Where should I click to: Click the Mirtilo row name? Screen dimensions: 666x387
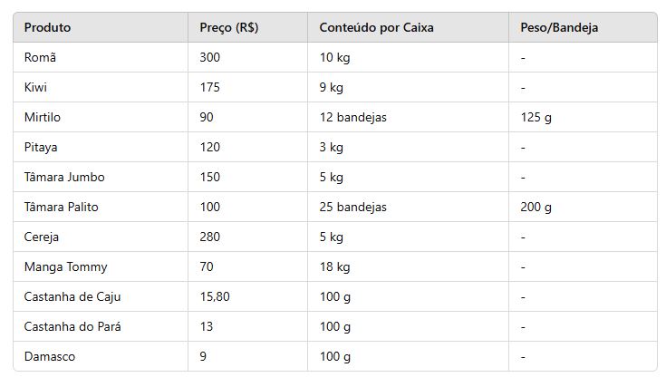coord(43,117)
